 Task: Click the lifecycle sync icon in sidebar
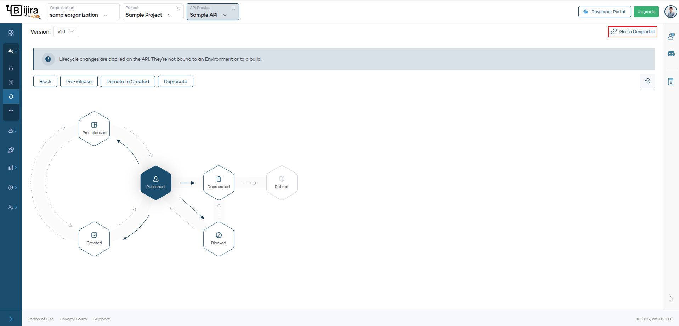pos(11,96)
